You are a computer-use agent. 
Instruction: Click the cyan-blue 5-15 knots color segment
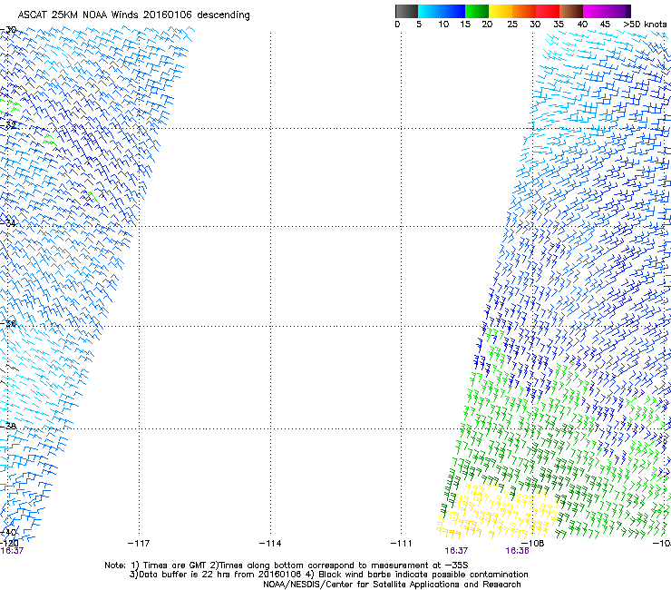tap(442, 11)
